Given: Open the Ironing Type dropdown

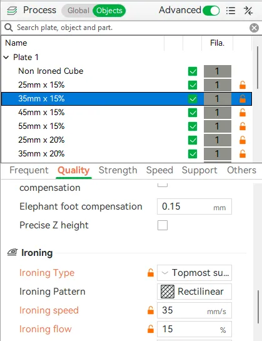Looking at the screenshot, I should 194,273.
